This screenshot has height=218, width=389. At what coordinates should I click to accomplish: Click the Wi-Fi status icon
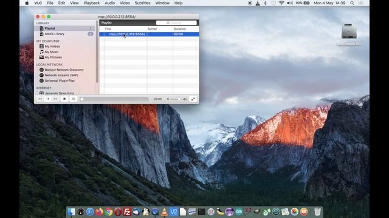[281, 3]
